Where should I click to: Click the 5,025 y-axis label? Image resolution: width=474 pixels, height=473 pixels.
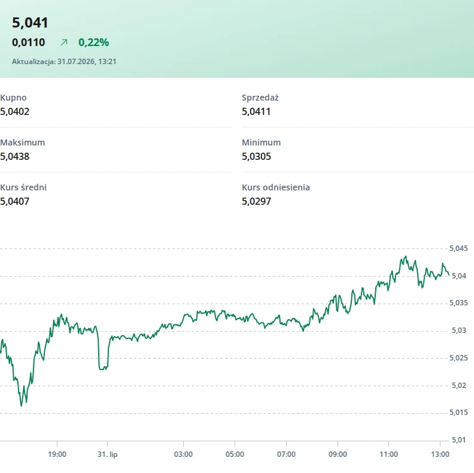click(458, 358)
